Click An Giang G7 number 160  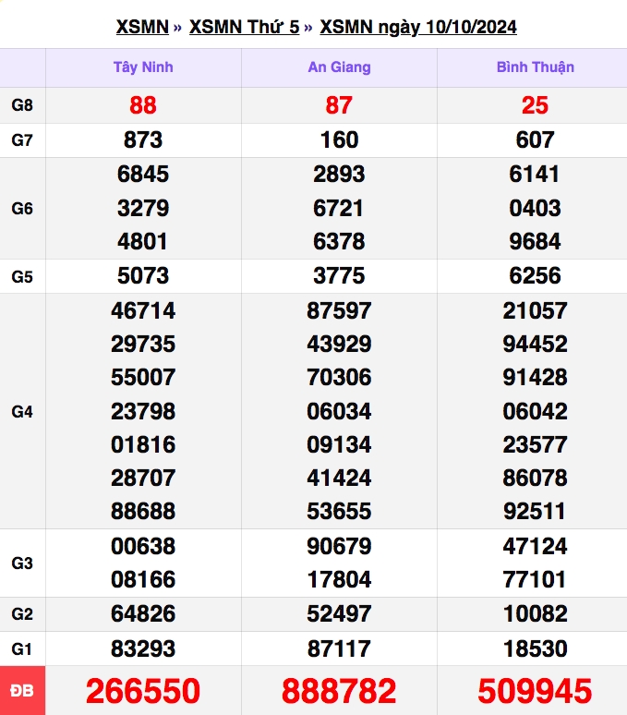[x=339, y=139]
